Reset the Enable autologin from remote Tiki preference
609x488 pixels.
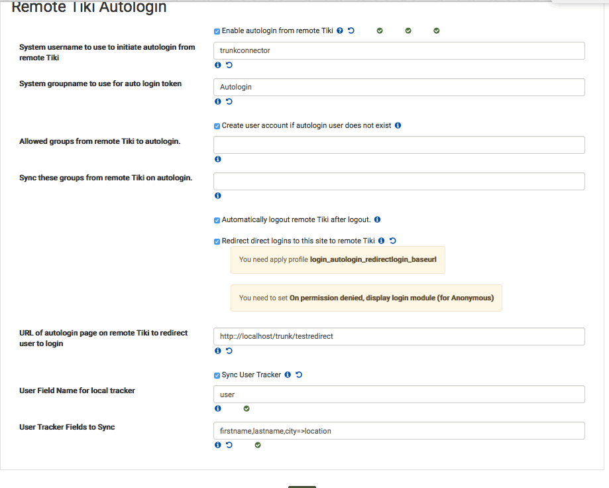351,30
